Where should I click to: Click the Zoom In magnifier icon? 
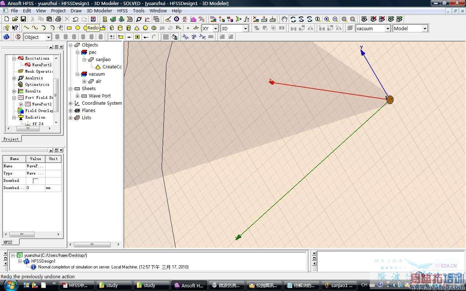pos(327,19)
